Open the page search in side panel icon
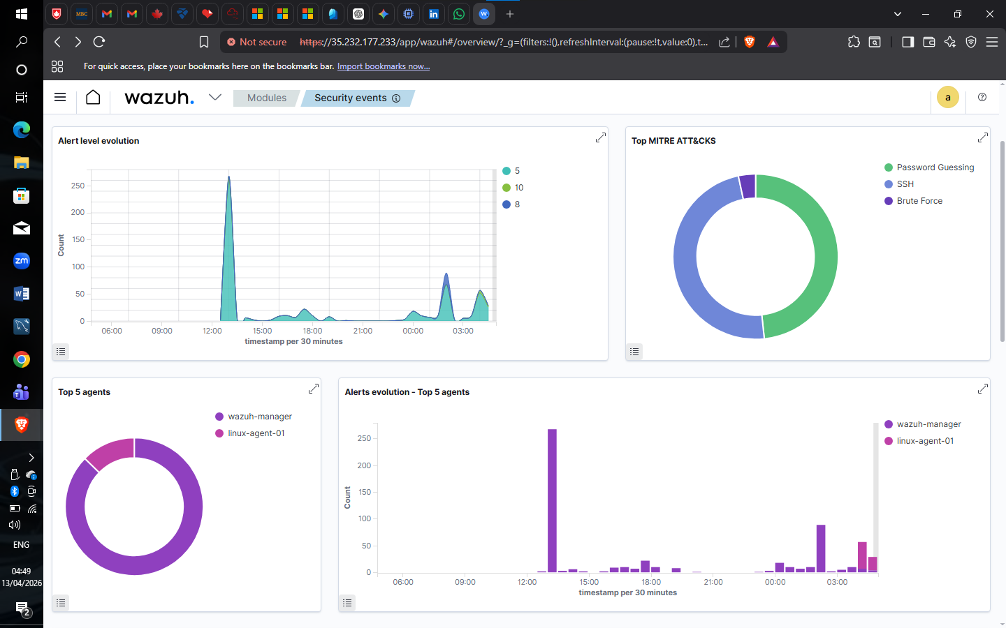 (x=875, y=42)
